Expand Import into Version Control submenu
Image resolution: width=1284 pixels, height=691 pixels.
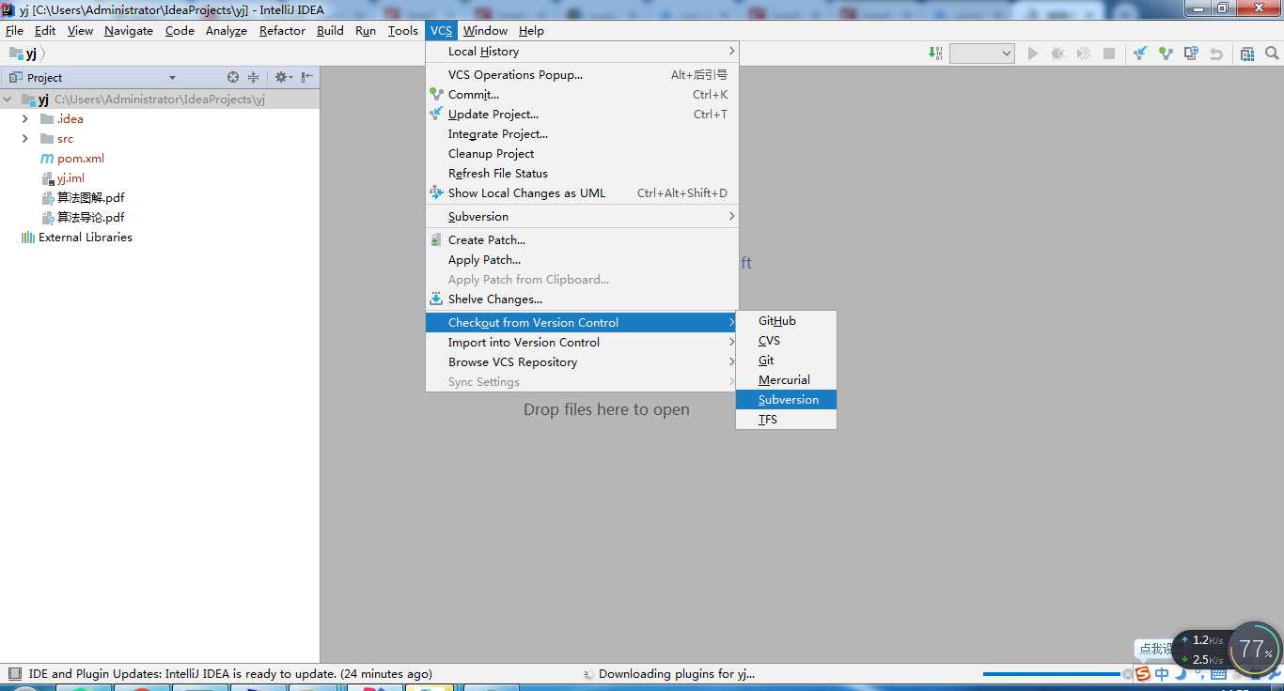[582, 343]
